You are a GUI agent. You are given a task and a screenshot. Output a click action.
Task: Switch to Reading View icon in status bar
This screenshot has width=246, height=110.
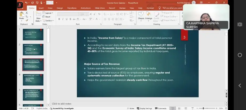pyautogui.click(x=186, y=108)
